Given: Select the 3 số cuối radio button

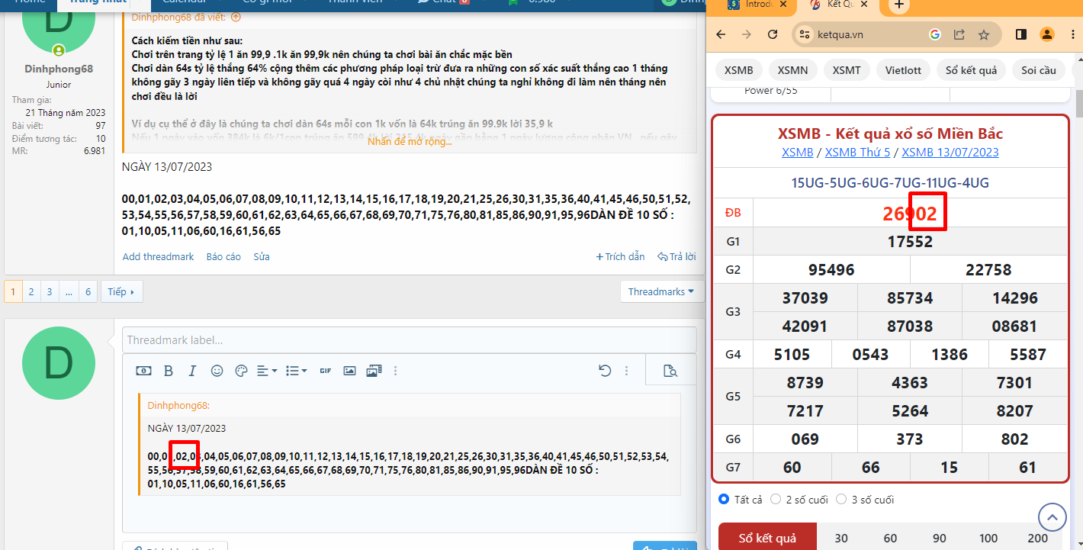Looking at the screenshot, I should 841,500.
